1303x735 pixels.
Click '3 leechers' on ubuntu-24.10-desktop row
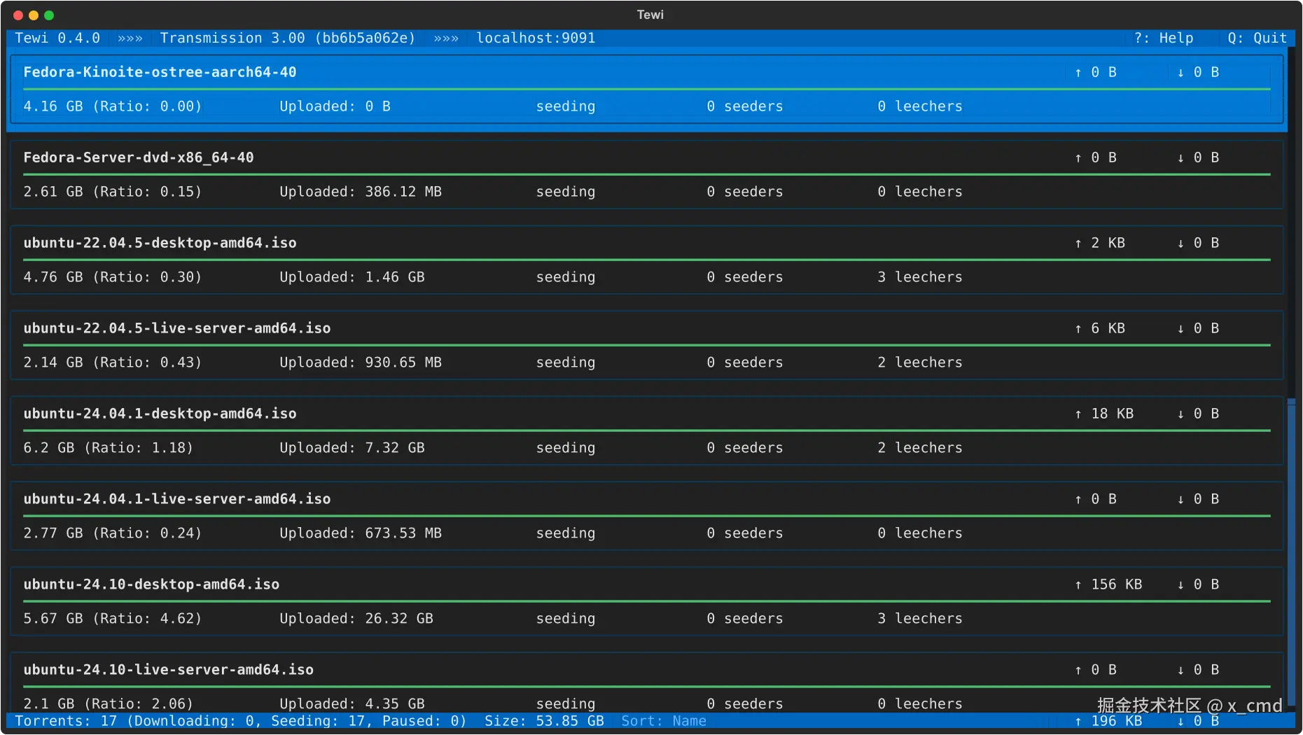pyautogui.click(x=920, y=619)
